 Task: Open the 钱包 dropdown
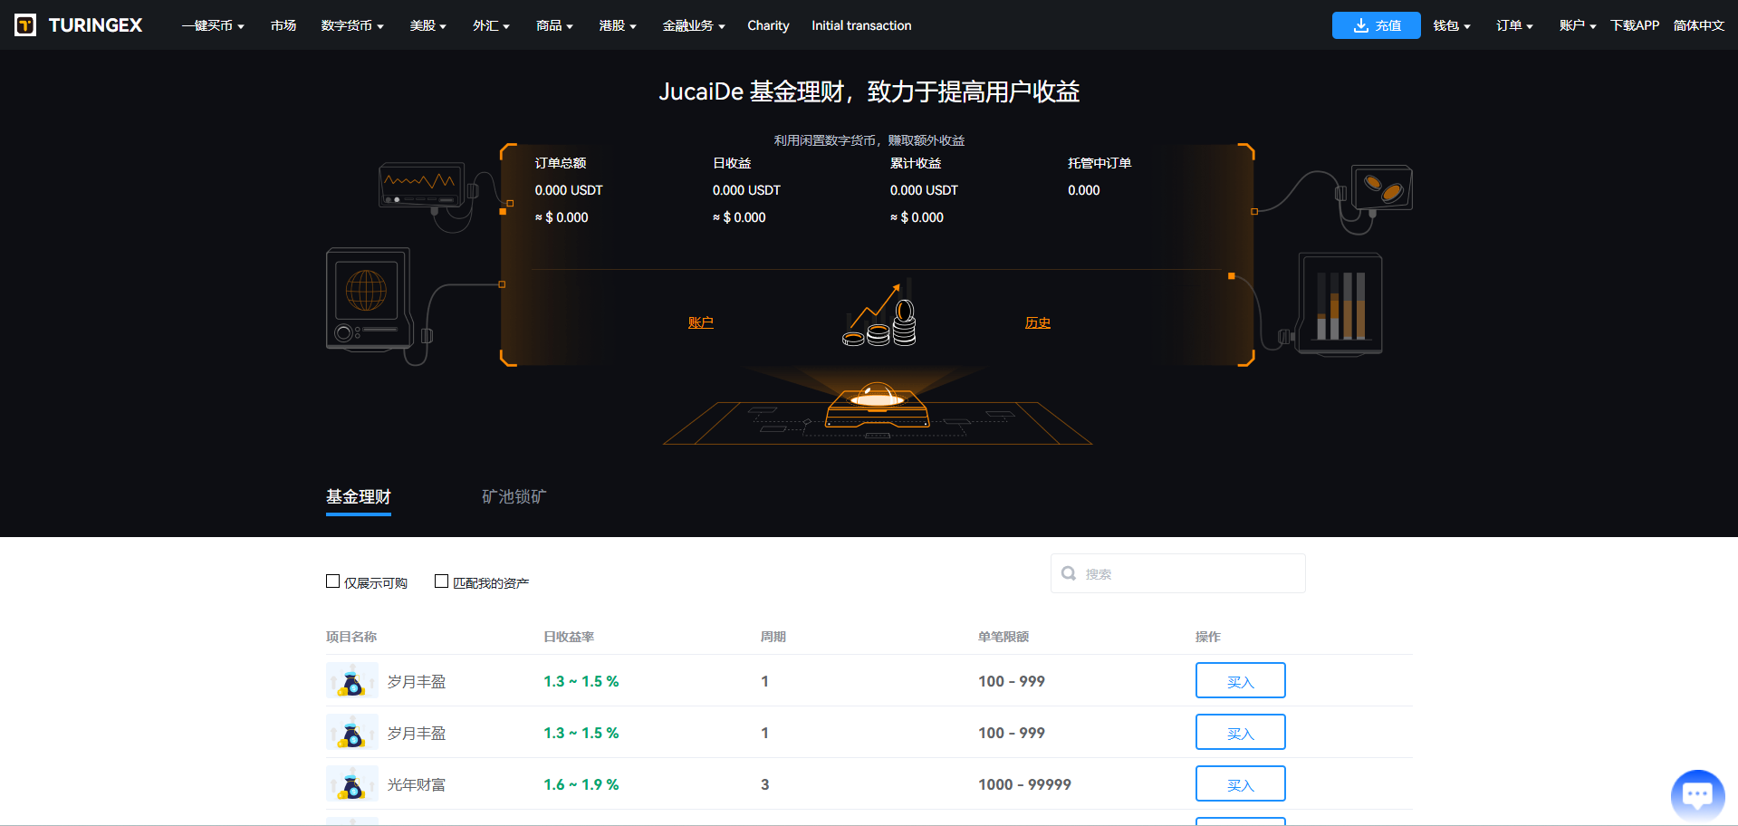(x=1451, y=25)
